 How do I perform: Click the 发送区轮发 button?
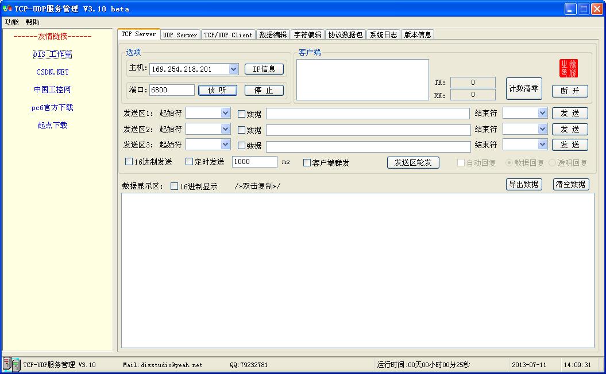pos(413,162)
